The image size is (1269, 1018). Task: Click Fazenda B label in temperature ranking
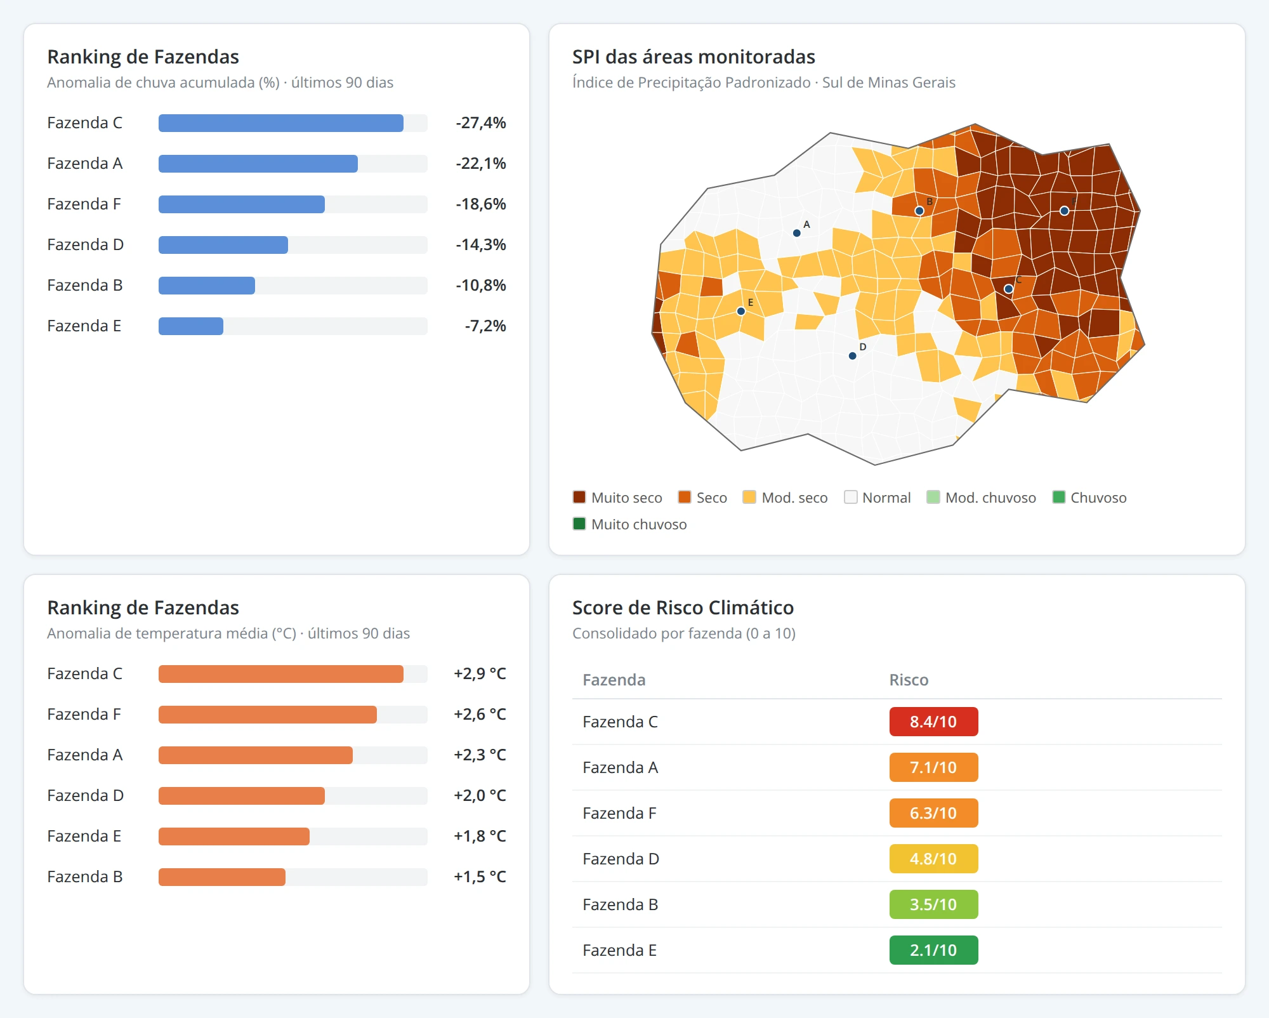(x=85, y=877)
